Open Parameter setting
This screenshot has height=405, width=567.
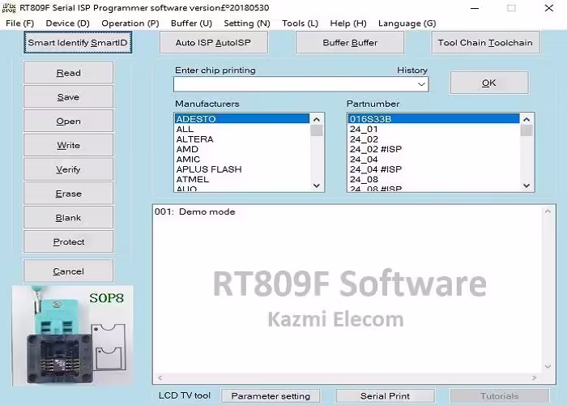(271, 396)
